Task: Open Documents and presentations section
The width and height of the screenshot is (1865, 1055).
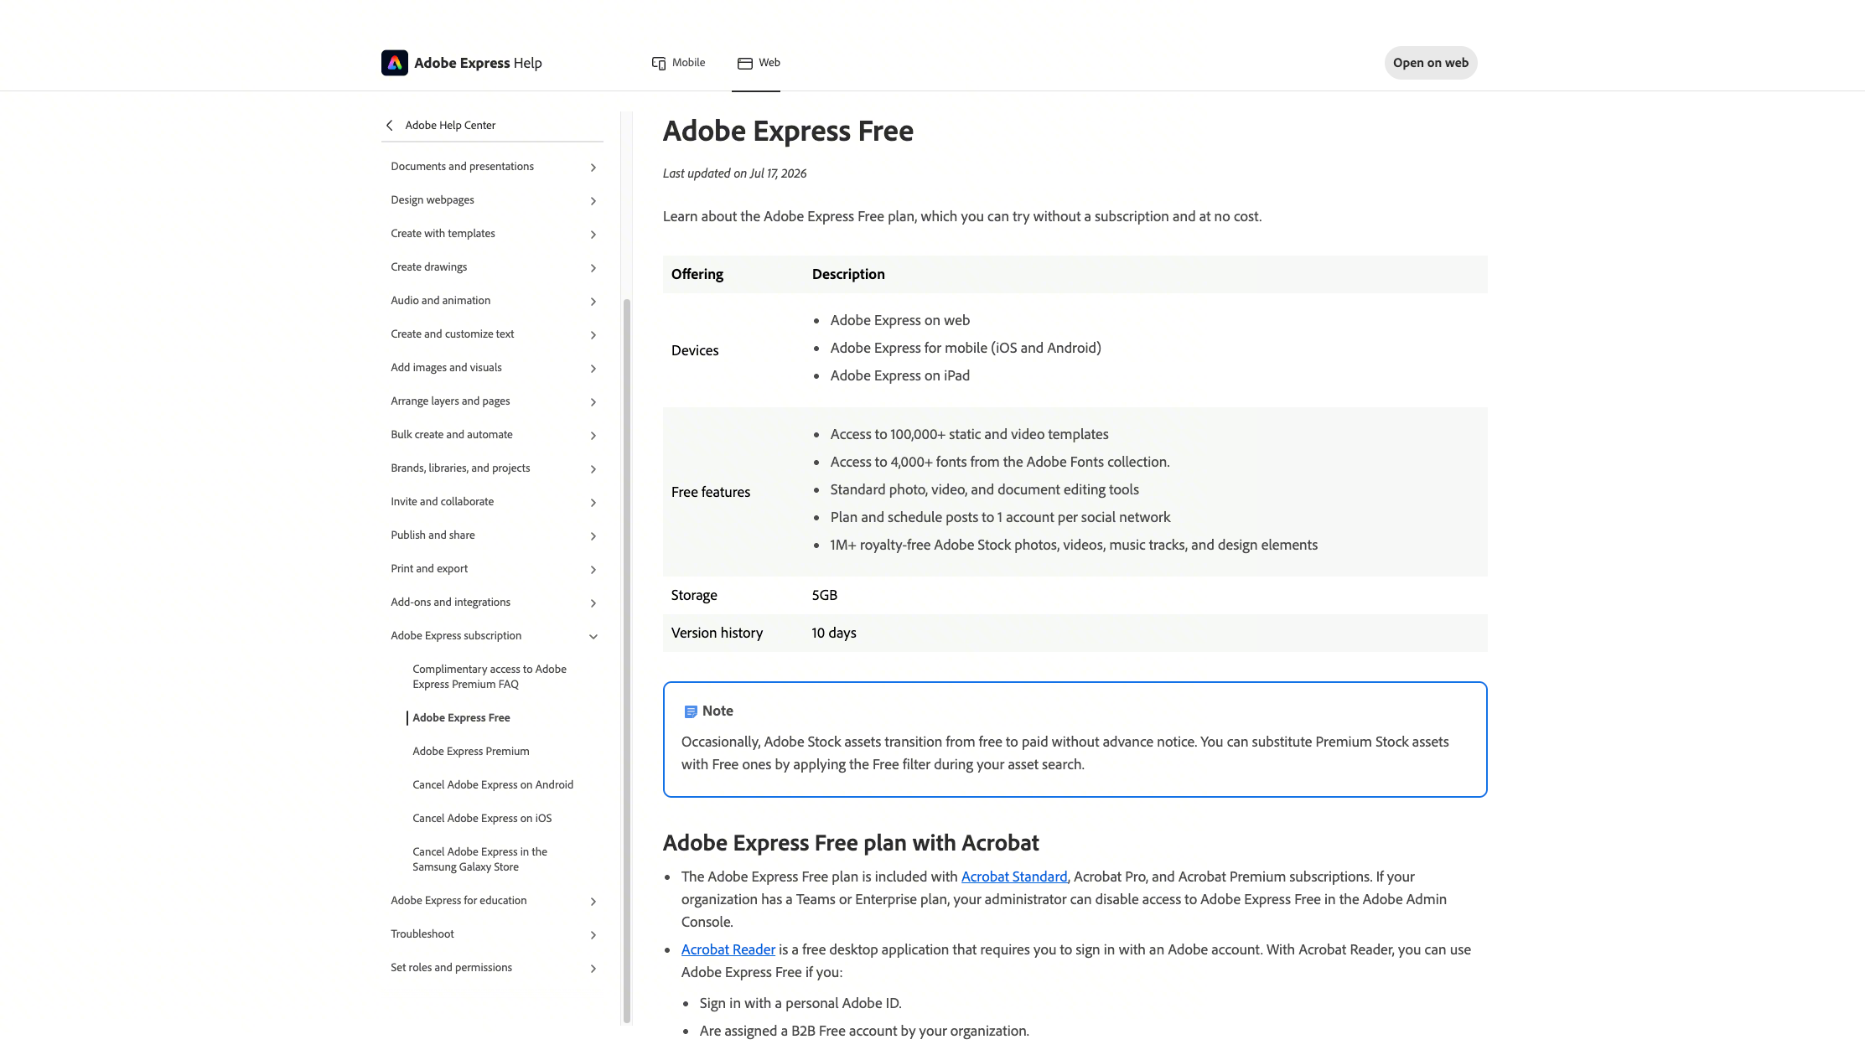Action: tap(462, 167)
